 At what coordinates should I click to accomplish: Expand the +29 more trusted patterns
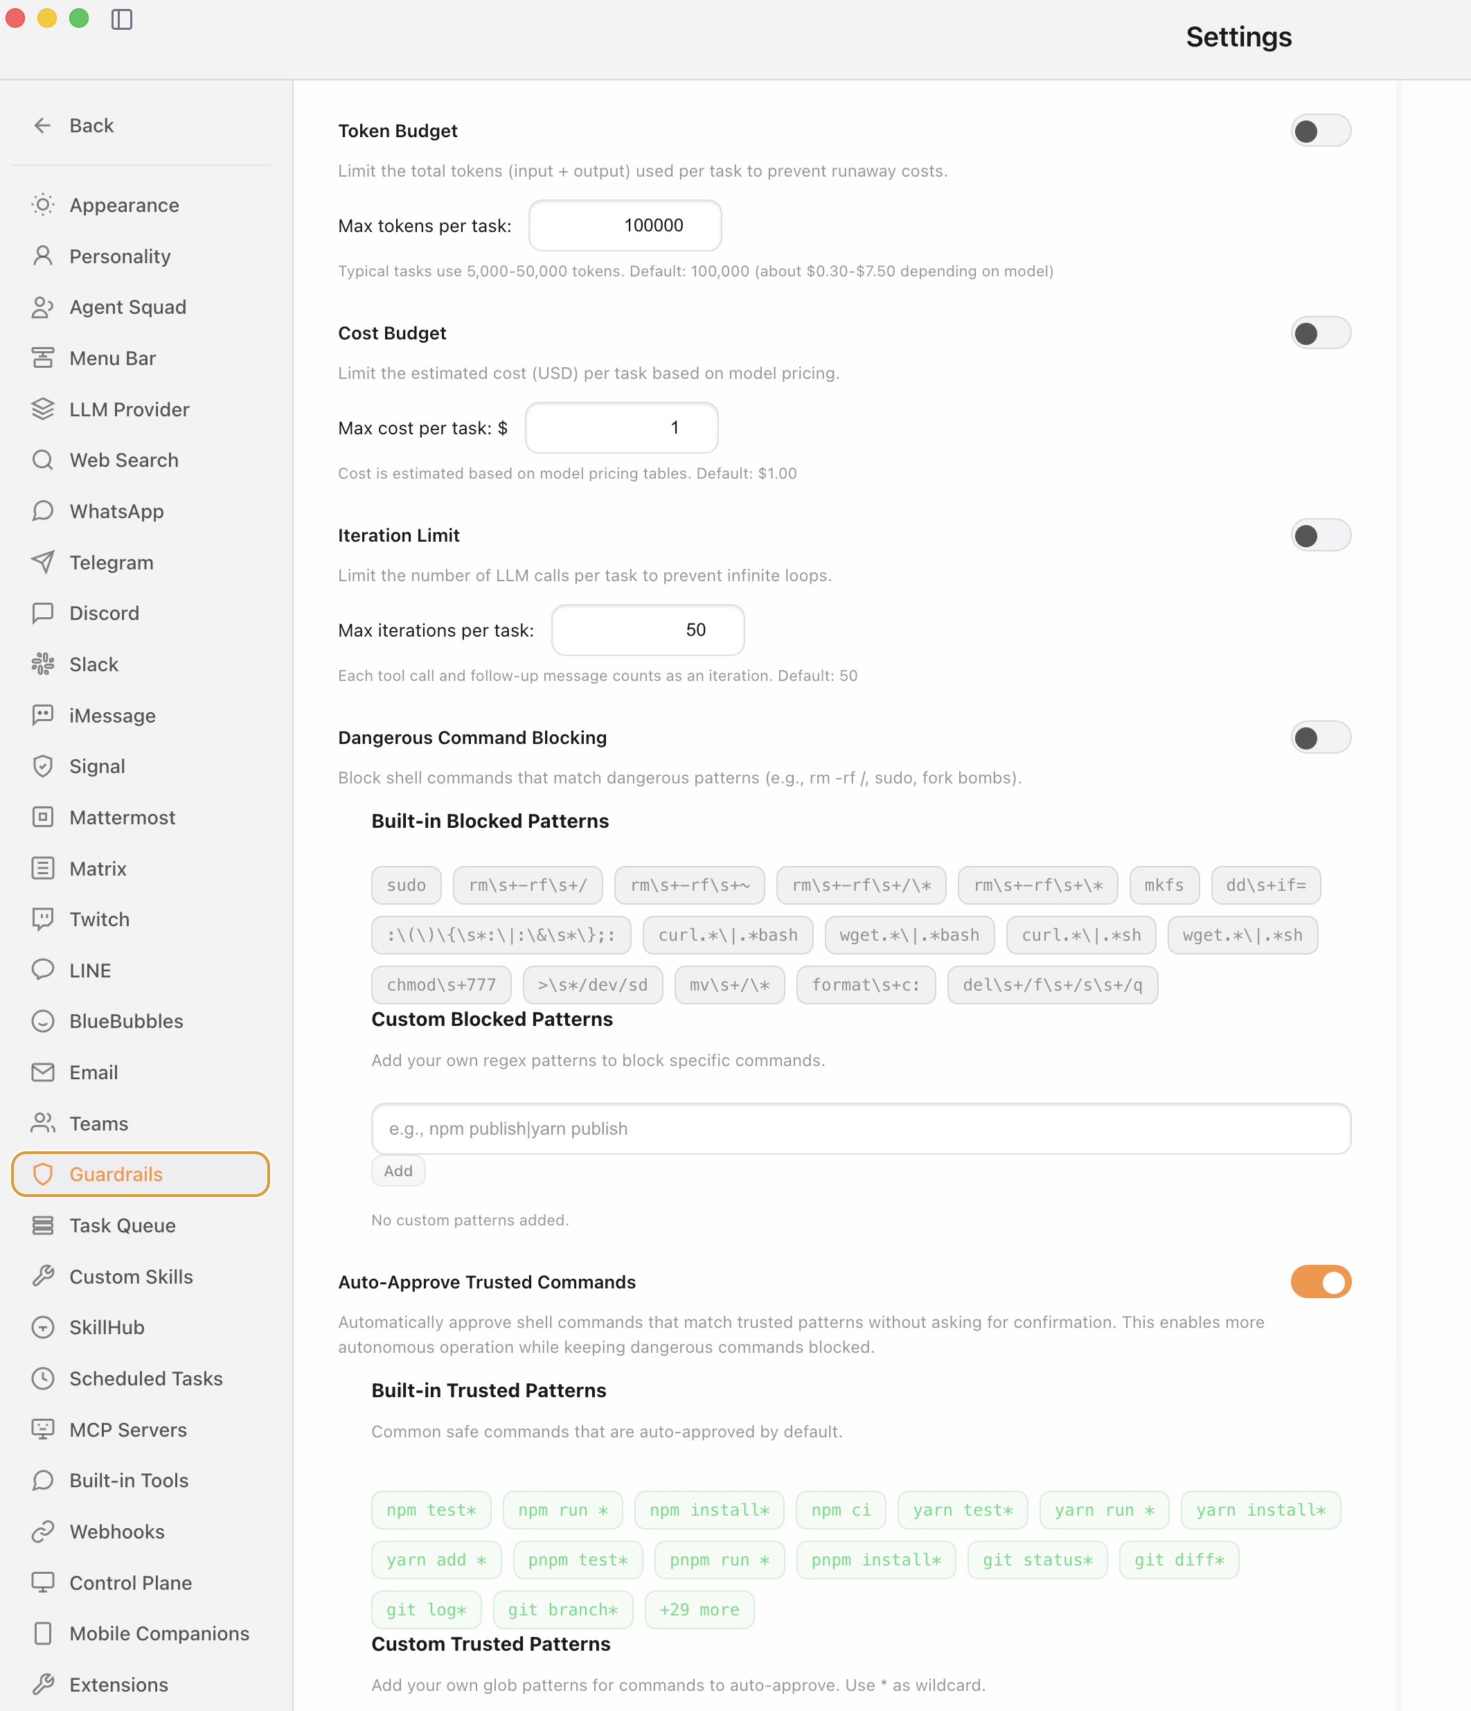[x=699, y=1608]
